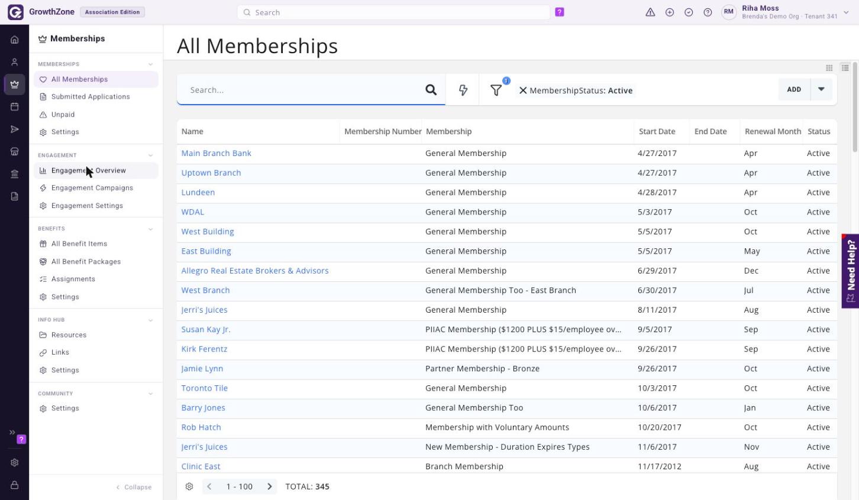Open Resources under Info Hub
The height and width of the screenshot is (500, 859).
click(x=96, y=335)
